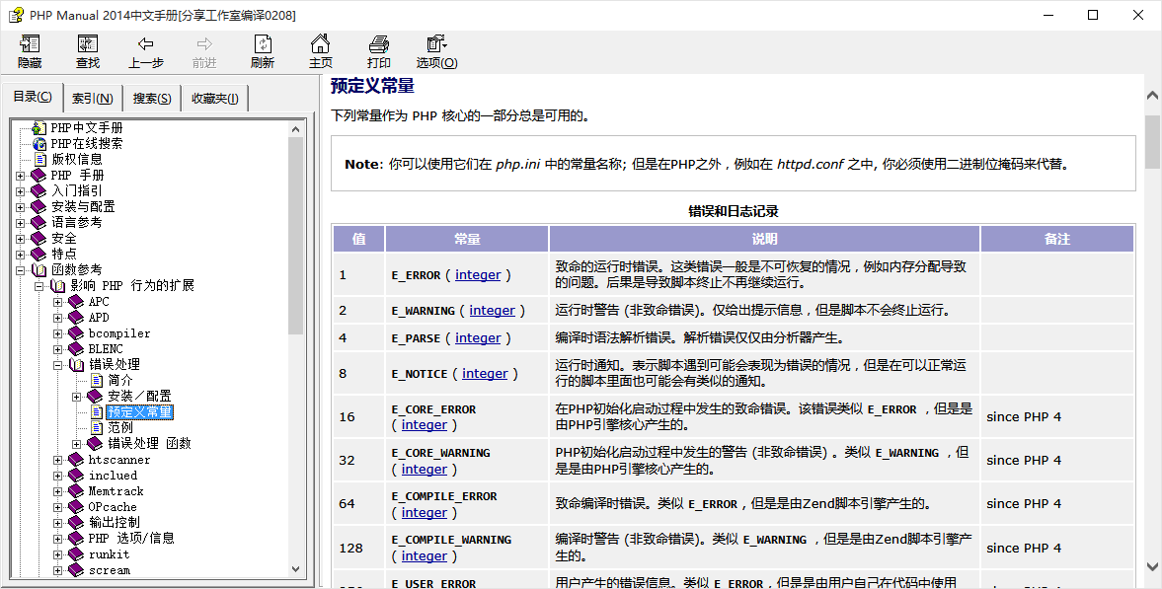Viewport: 1162px width, 589px height.
Task: Collapse the 影响 PHP 行为的扩展 node
Action: pyautogui.click(x=39, y=286)
